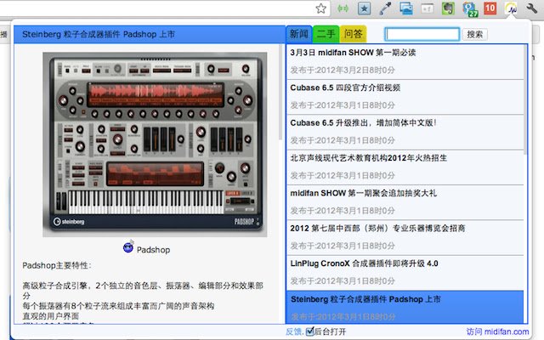Image resolution: width=544 pixels, height=340 pixels.
Task: Visit the midifan.com link
Action: (497, 331)
